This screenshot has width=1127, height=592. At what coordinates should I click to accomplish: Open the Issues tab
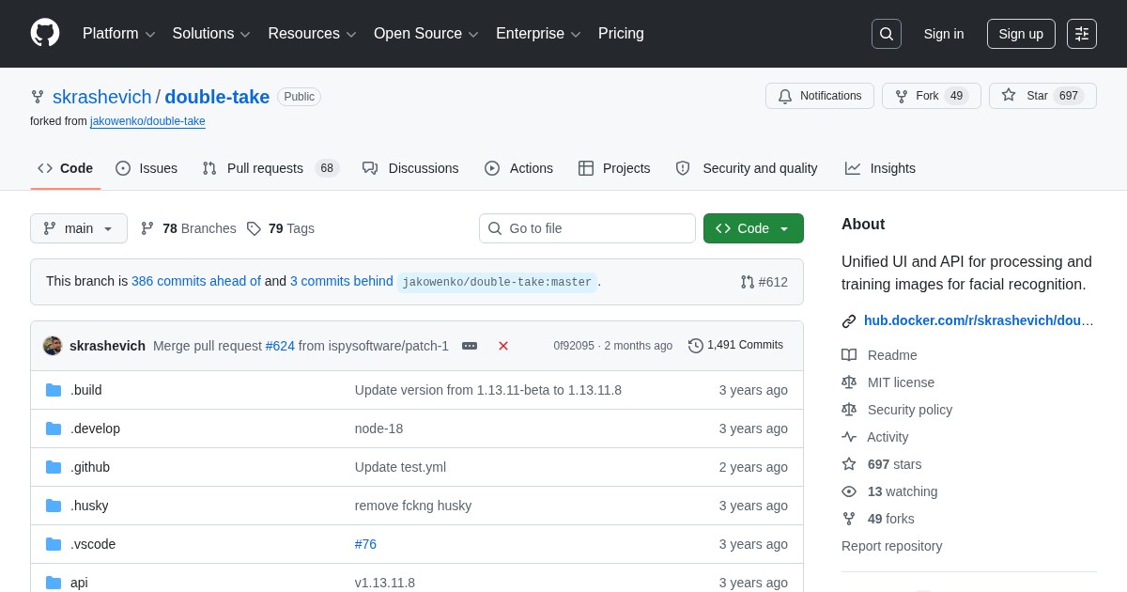(x=147, y=168)
